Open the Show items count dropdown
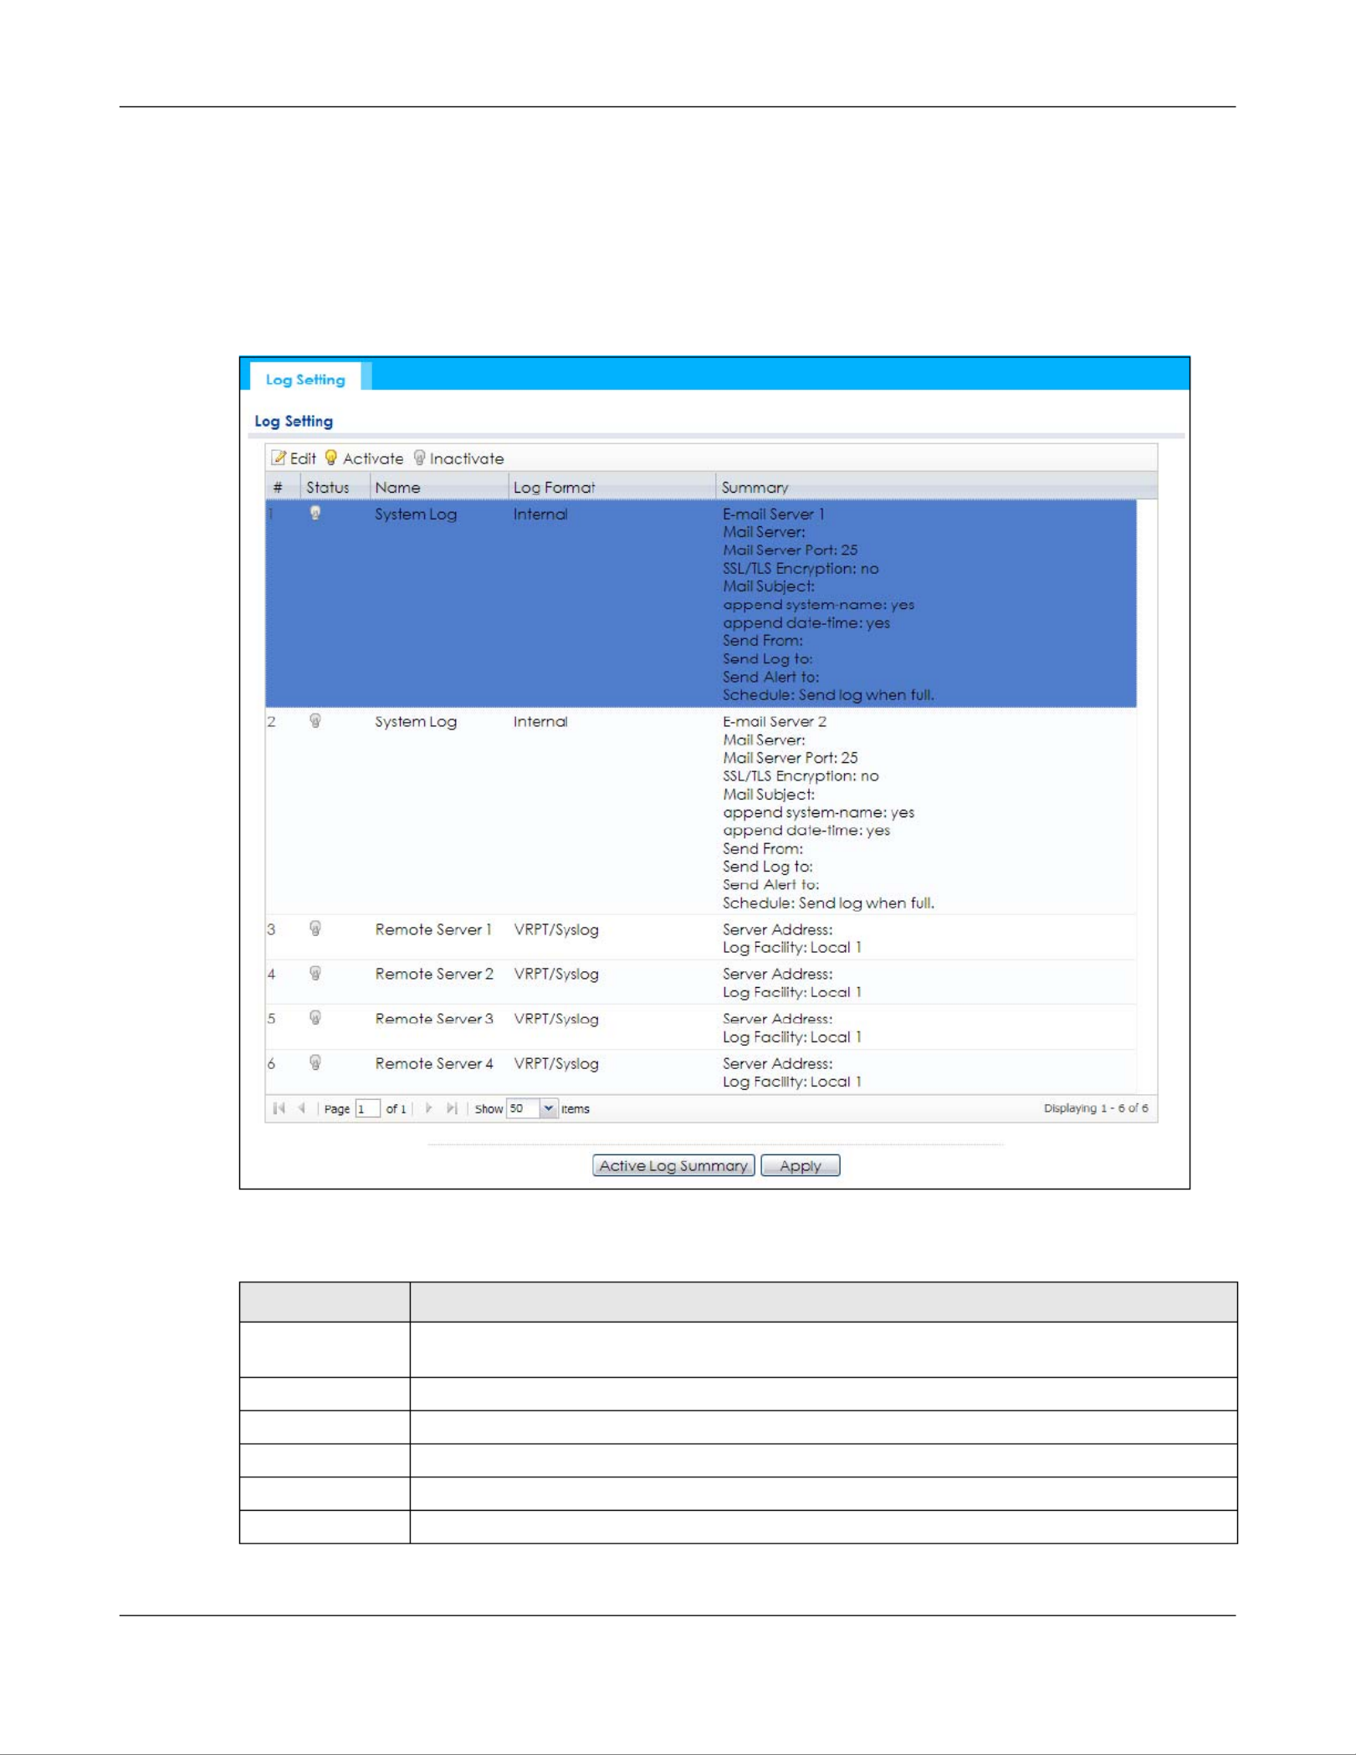Image resolution: width=1356 pixels, height=1755 pixels. point(548,1108)
